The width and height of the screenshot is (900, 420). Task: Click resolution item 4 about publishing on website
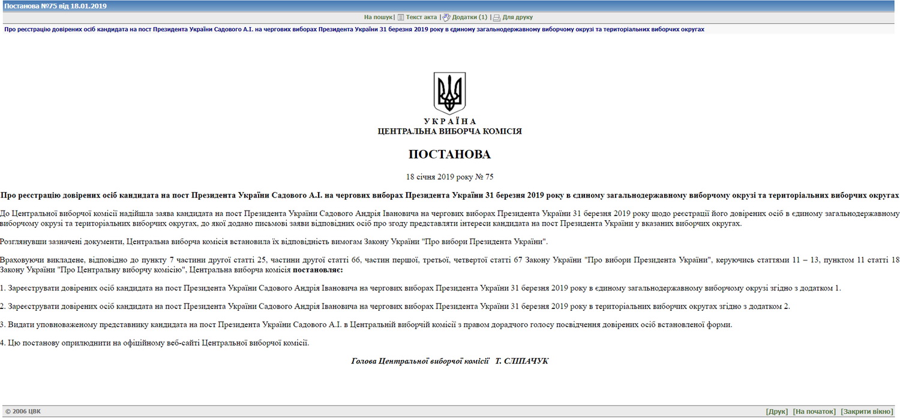click(155, 343)
